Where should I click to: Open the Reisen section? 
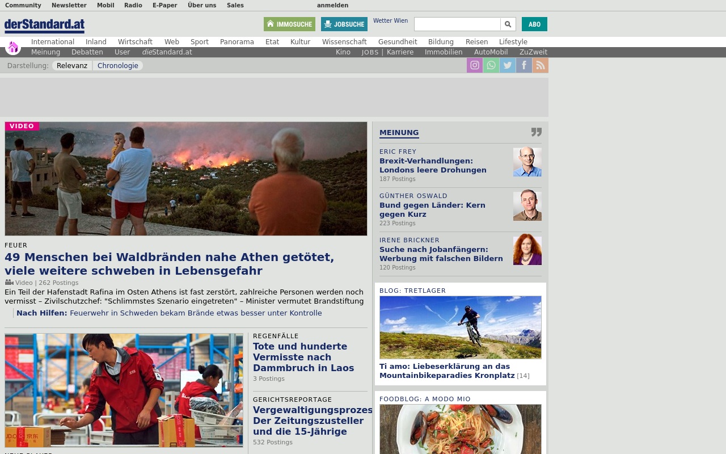point(476,42)
